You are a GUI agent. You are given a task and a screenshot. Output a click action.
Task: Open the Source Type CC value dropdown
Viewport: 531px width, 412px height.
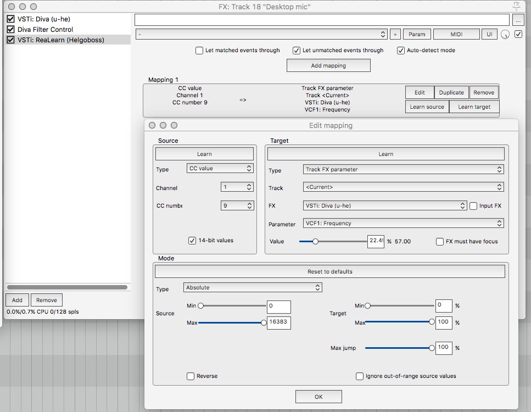coord(220,169)
